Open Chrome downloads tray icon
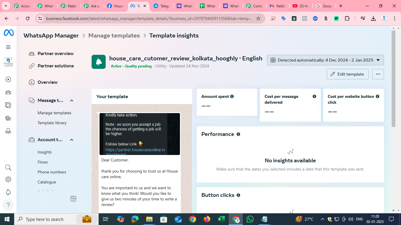The width and height of the screenshot is (401, 225). (373, 18)
